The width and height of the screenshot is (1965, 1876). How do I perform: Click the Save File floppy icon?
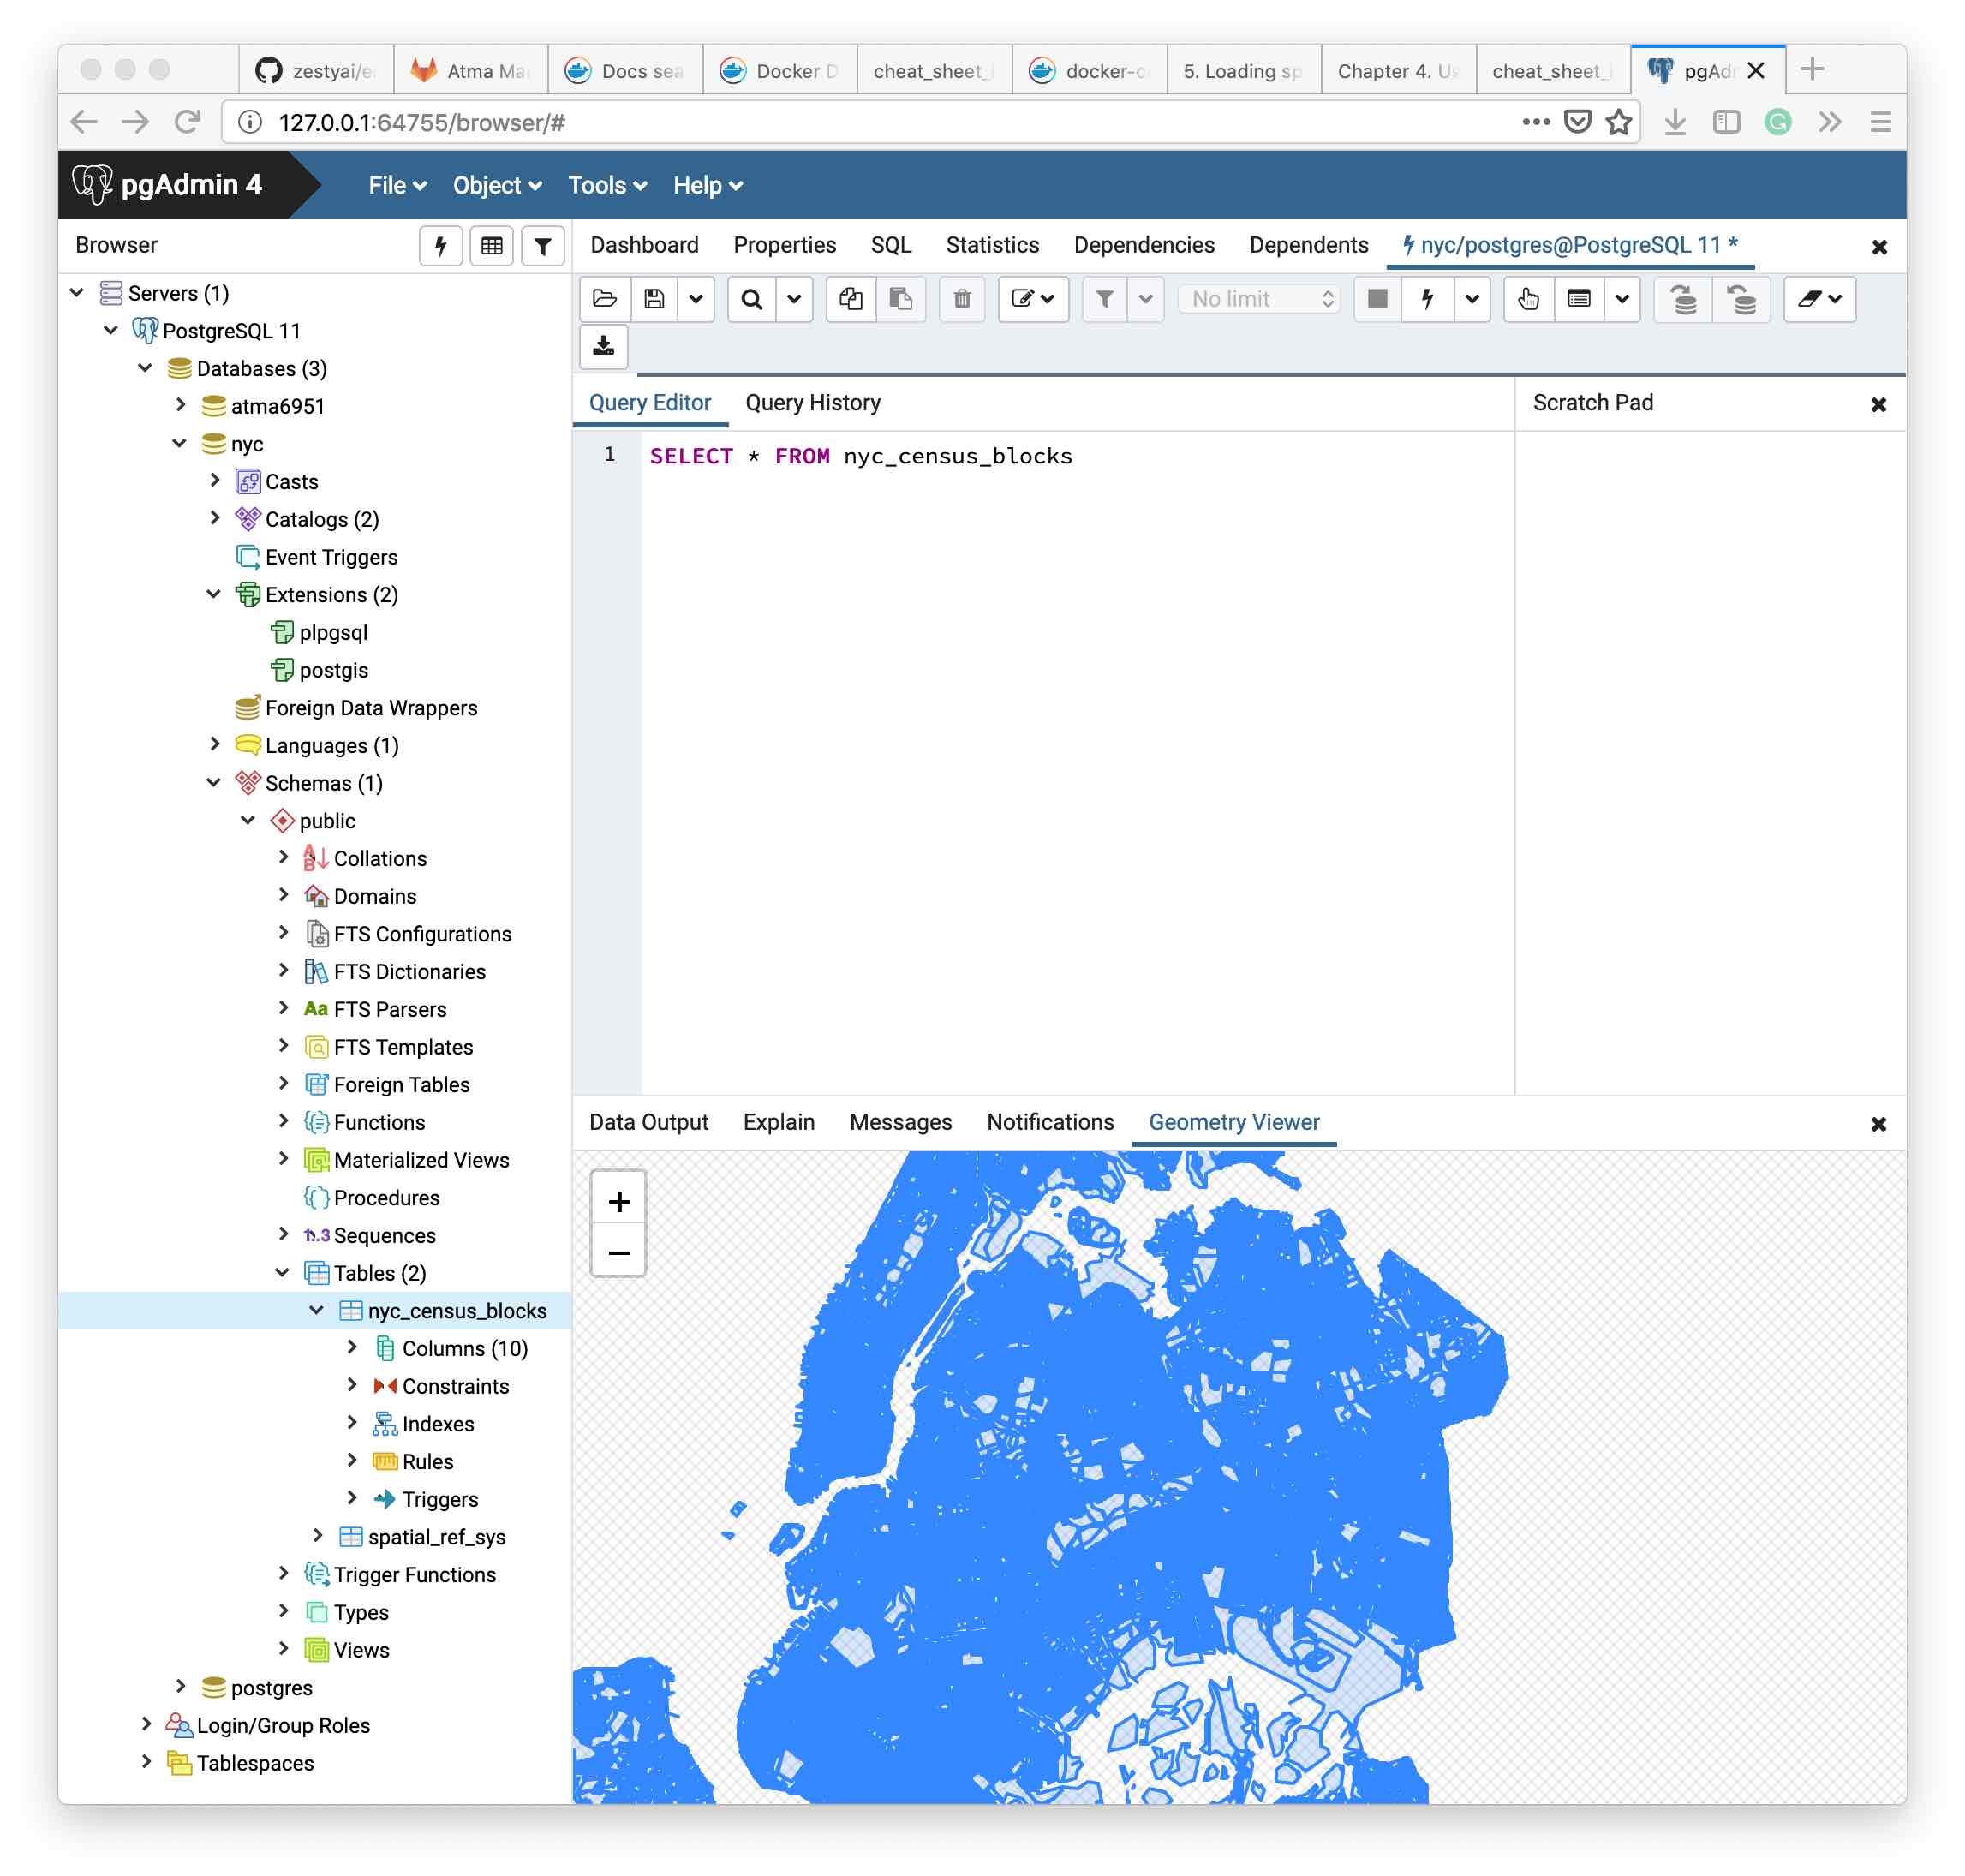point(654,299)
